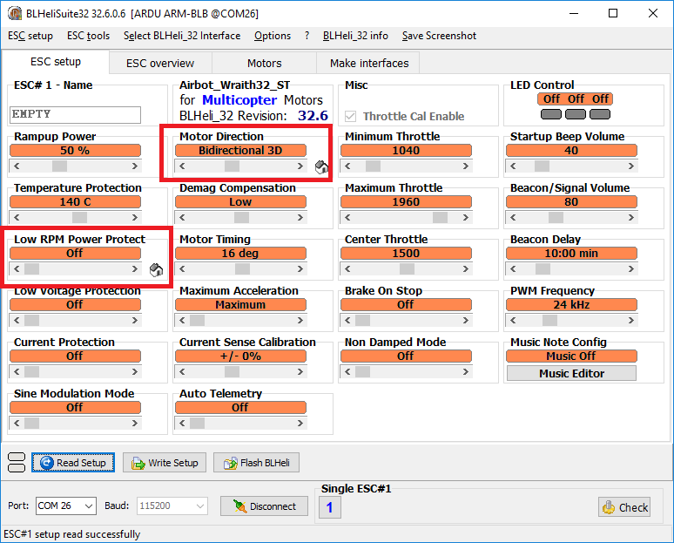Click right arrow of the Rampup Power slider
Image resolution: width=674 pixels, height=543 pixels.
133,166
